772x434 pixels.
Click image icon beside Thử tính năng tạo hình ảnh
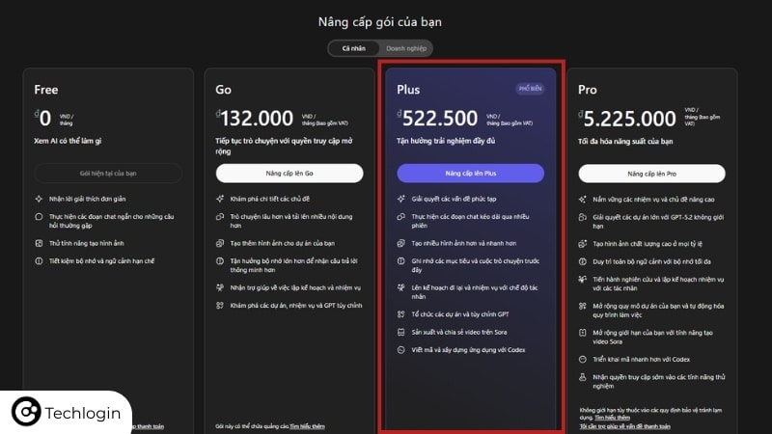tap(39, 243)
